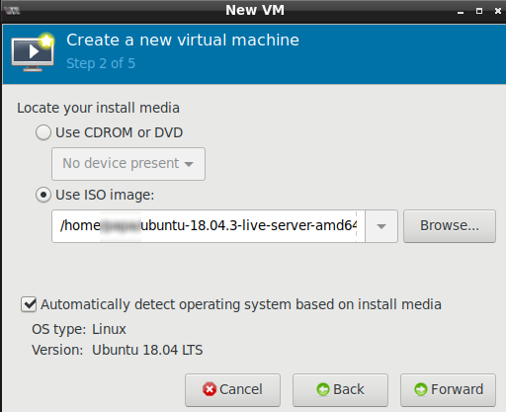Minimize the New VM window
The image size is (506, 412).
coord(461,12)
